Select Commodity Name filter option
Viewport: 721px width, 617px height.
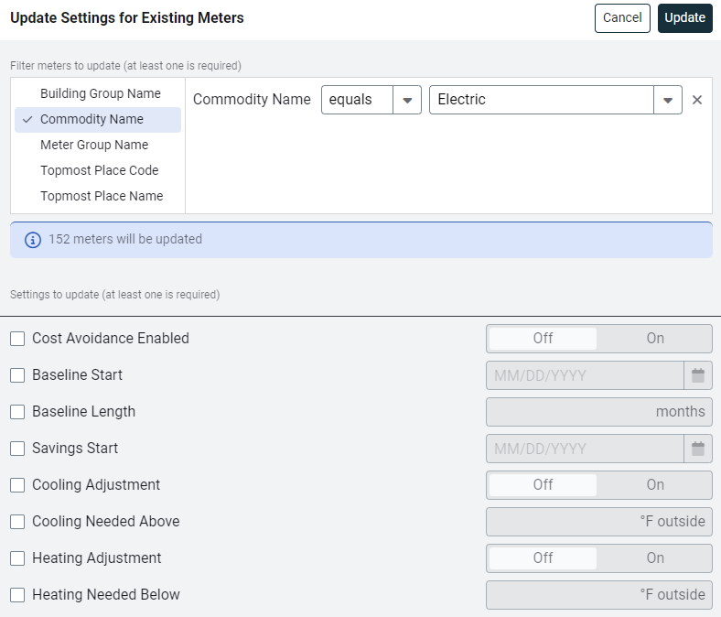pyautogui.click(x=98, y=120)
